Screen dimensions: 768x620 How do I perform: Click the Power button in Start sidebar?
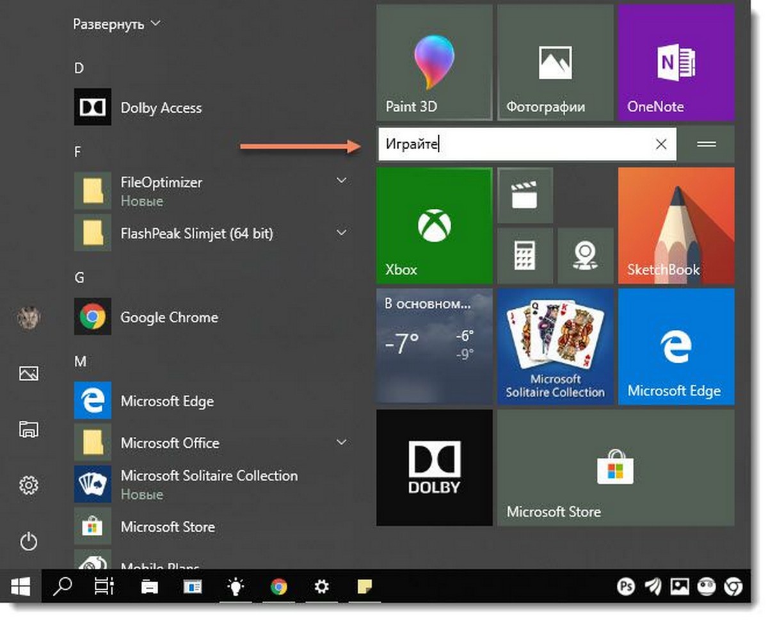click(28, 542)
